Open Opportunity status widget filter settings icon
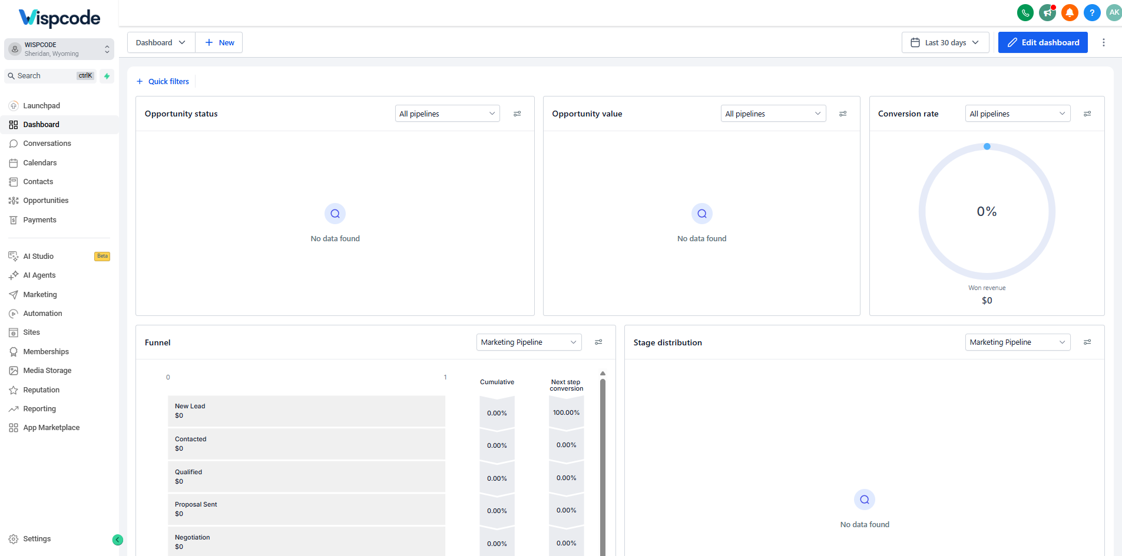This screenshot has width=1122, height=556. tap(517, 114)
